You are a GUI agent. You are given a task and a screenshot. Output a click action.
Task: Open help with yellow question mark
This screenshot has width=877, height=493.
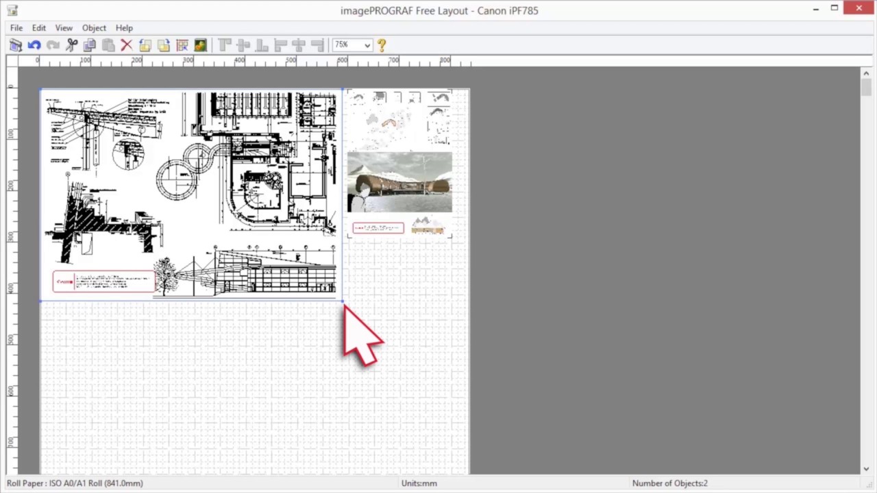click(382, 45)
